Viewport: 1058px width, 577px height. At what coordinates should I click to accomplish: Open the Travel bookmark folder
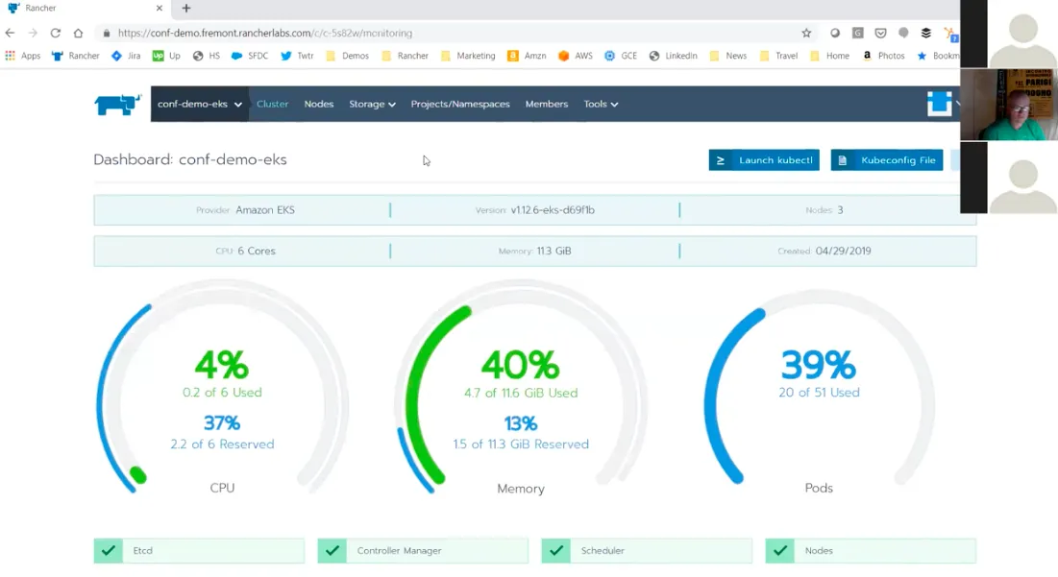pos(778,56)
